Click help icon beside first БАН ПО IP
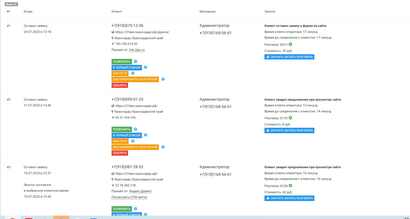 click(x=133, y=73)
